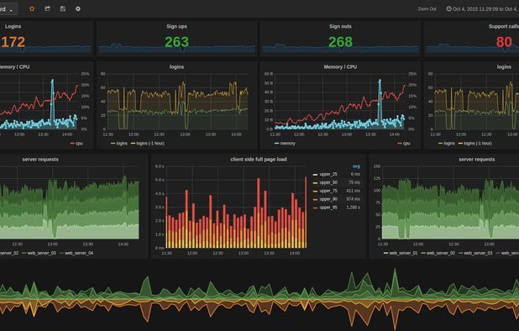Click the 268 Sign outs value
Viewport: 519px width, 331px height.
point(340,42)
